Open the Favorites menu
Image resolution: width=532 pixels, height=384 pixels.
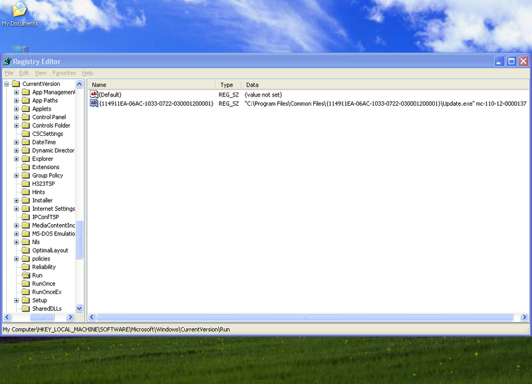coord(64,73)
